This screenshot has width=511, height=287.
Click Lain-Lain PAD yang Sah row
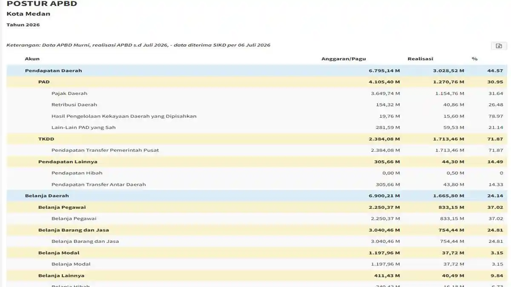click(x=257, y=128)
